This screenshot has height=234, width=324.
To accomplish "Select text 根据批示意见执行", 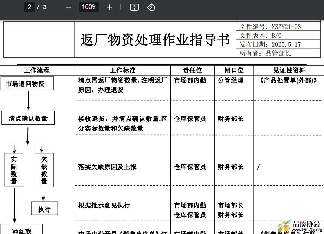I will pos(104,205).
